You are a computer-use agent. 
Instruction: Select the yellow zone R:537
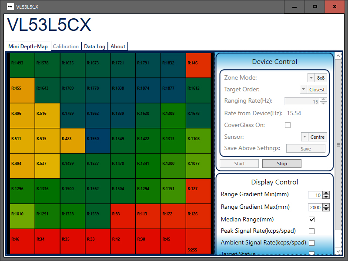point(47,166)
